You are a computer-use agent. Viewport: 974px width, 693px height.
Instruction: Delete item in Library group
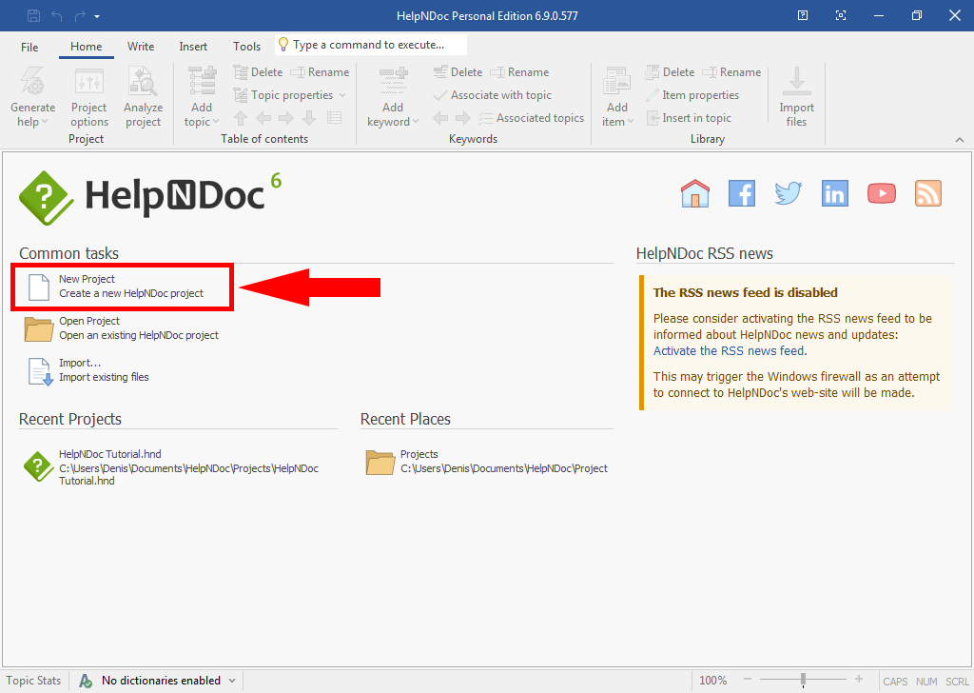[670, 72]
